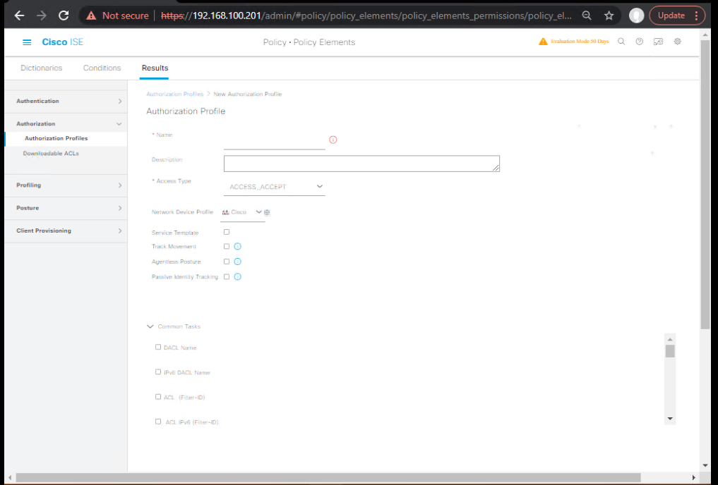Open the ISE search icon

coord(621,42)
